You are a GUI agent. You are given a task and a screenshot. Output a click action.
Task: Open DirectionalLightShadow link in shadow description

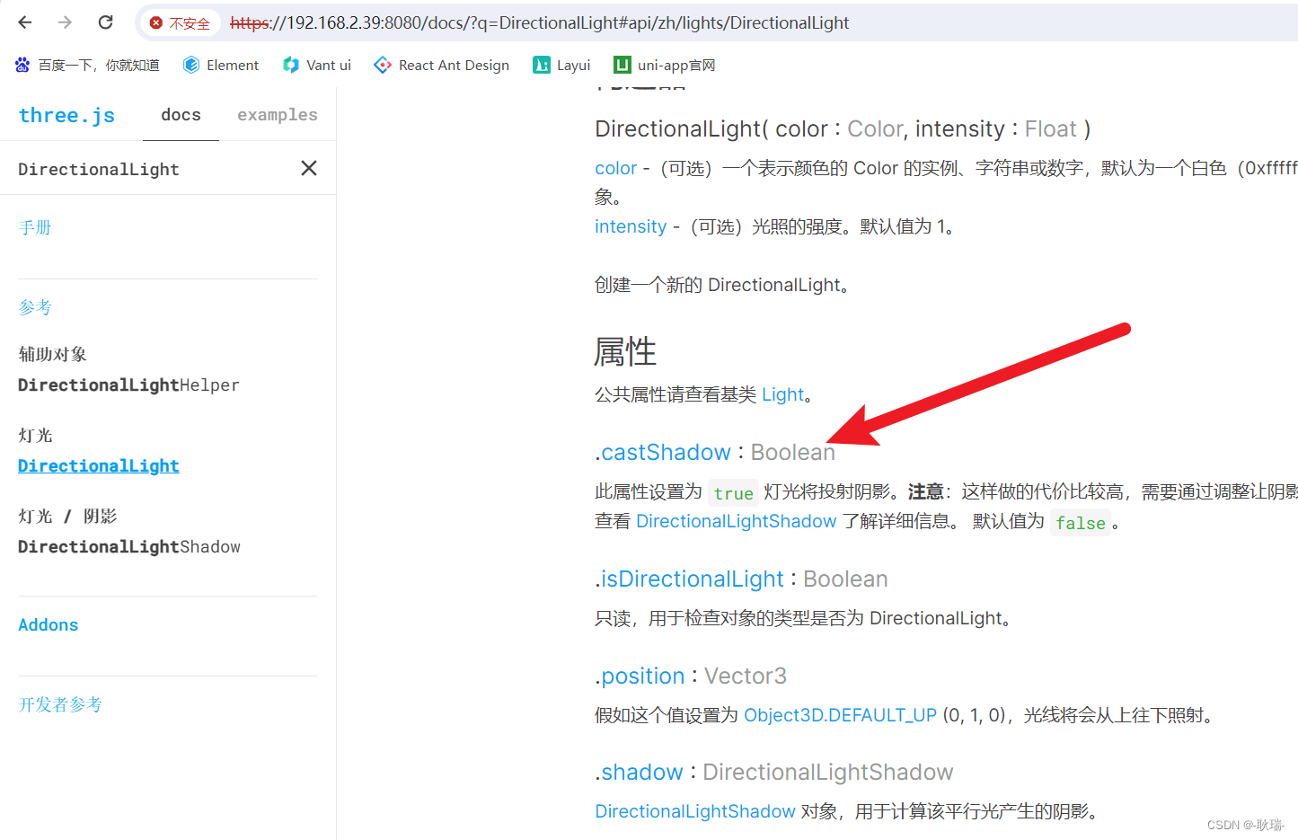point(695,811)
